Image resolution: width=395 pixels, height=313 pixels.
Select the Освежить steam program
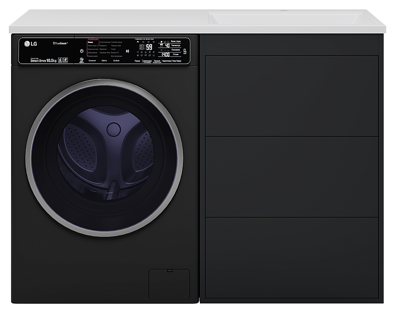tap(103, 45)
